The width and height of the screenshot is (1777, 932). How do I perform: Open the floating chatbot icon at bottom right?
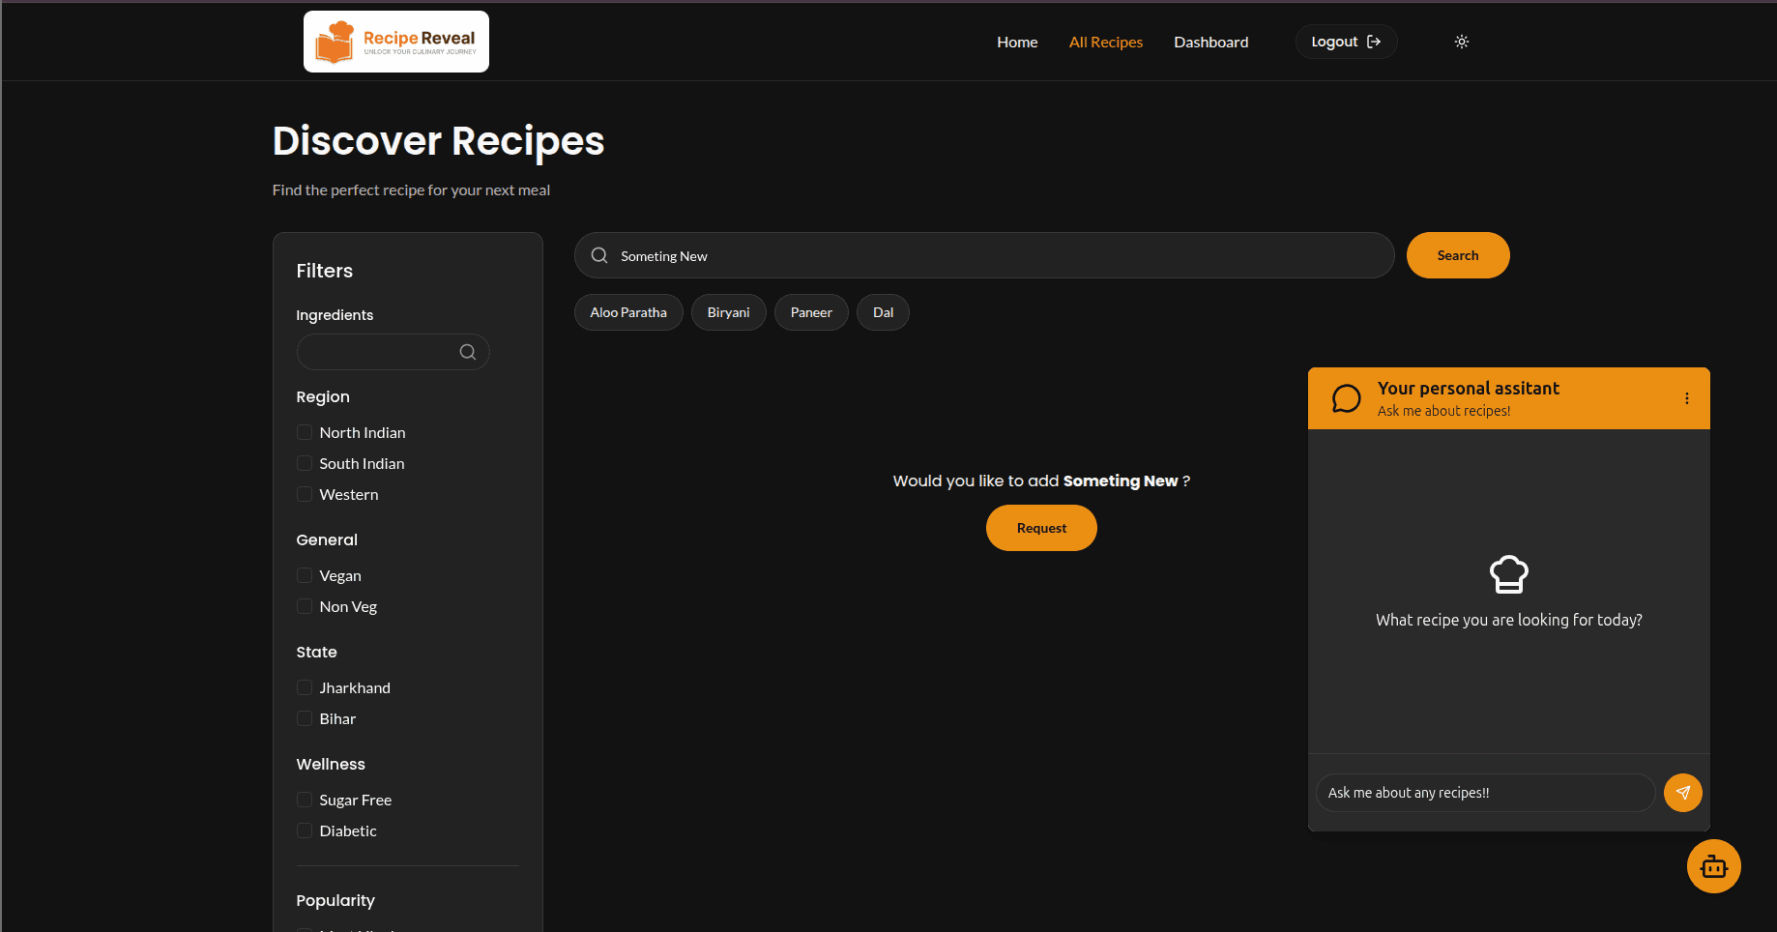[x=1713, y=866]
